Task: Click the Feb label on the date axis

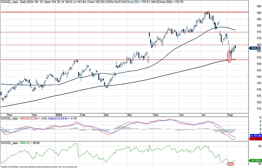Action: click(83, 115)
